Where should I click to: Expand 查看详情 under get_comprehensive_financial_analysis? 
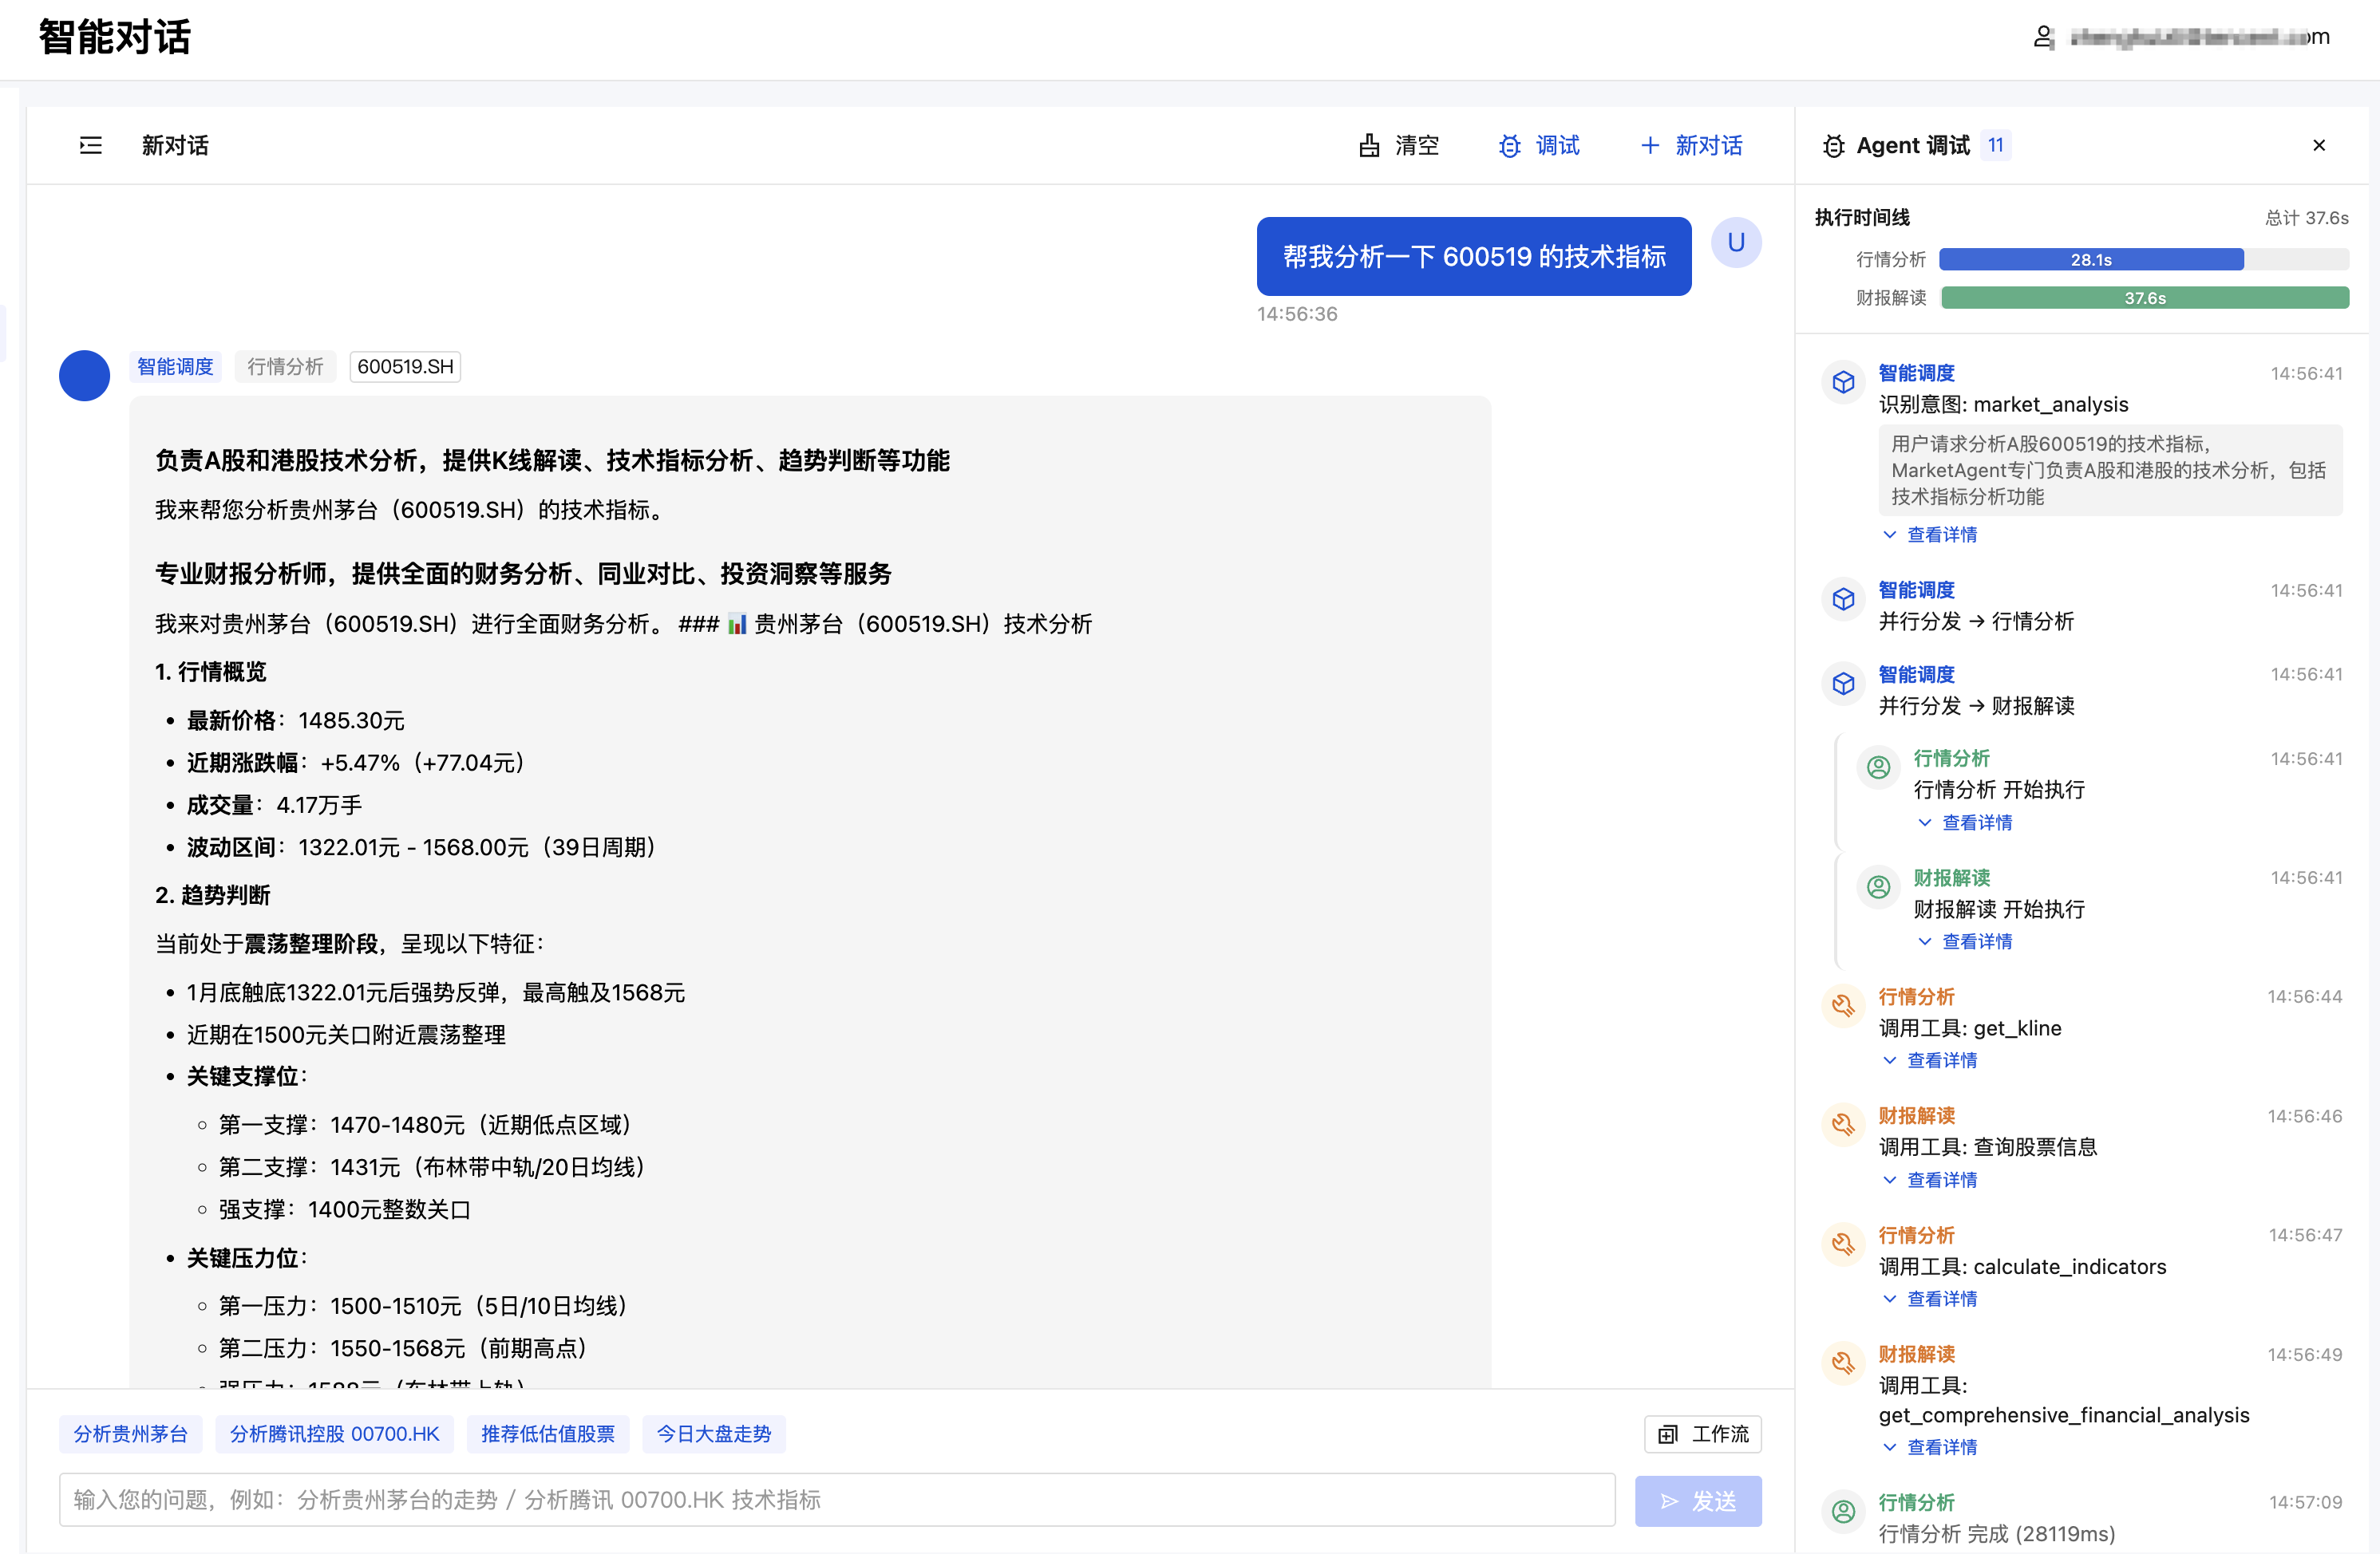click(1930, 1447)
